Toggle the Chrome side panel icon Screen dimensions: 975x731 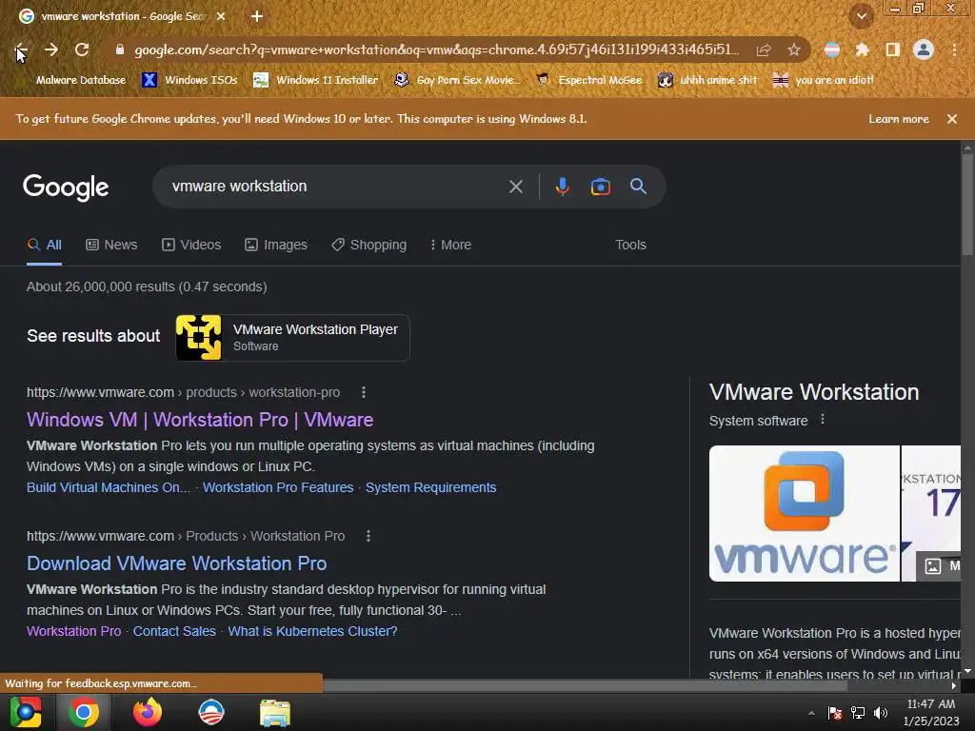(x=893, y=49)
